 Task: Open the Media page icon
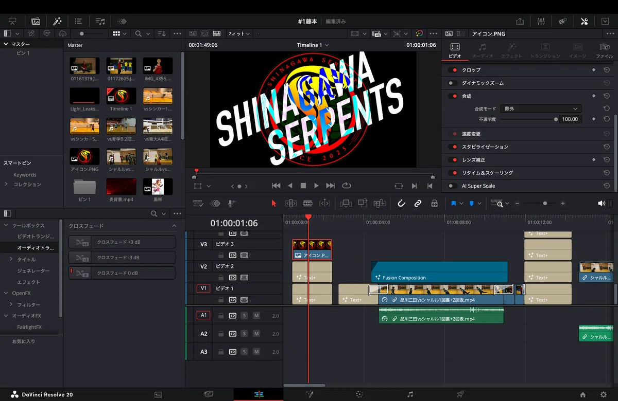158,394
